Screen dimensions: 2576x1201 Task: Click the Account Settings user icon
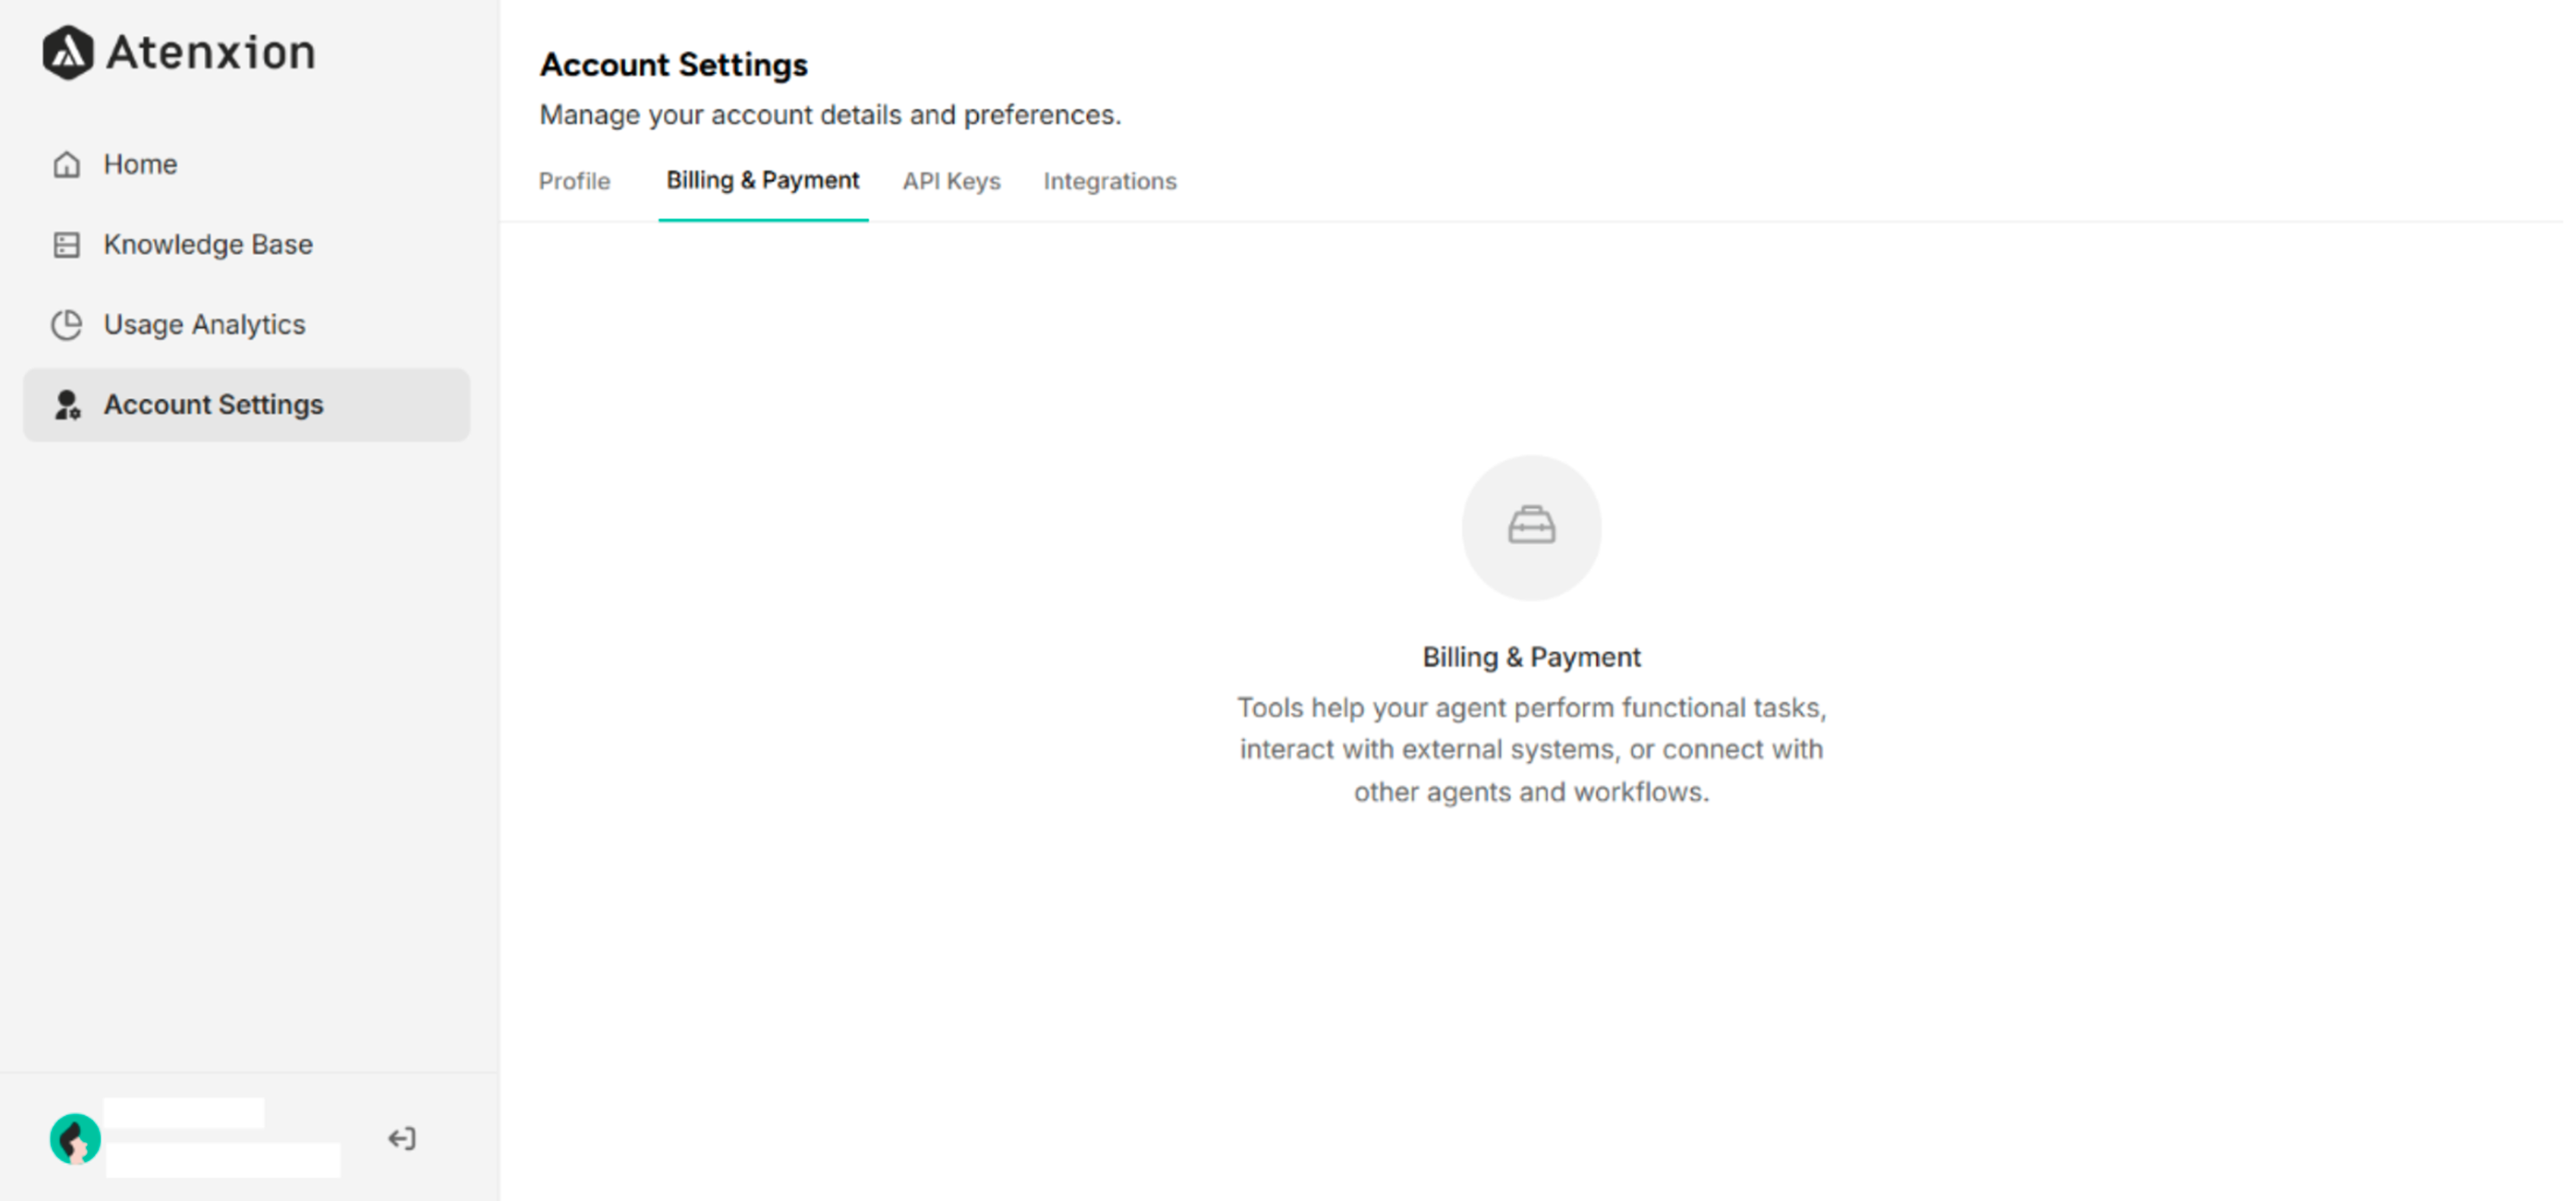[66, 404]
